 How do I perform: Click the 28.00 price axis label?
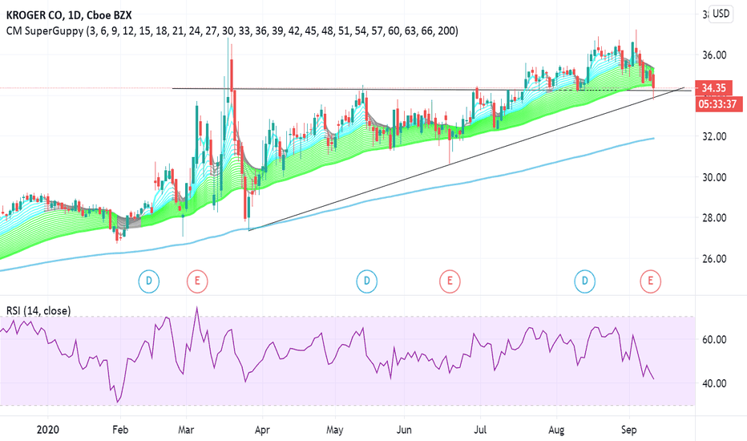click(x=714, y=218)
